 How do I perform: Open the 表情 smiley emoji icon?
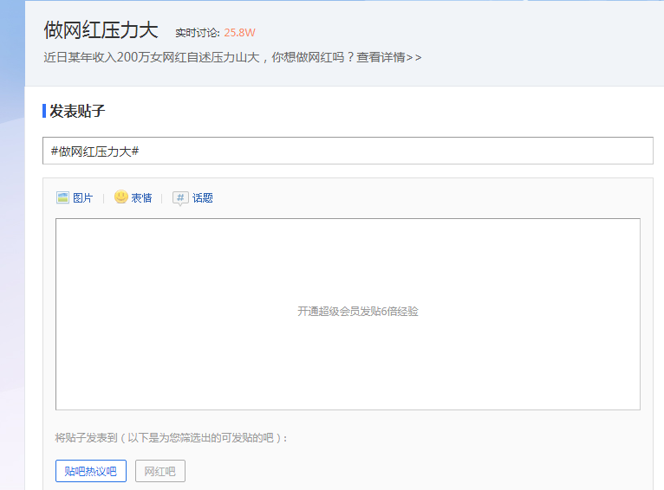121,197
